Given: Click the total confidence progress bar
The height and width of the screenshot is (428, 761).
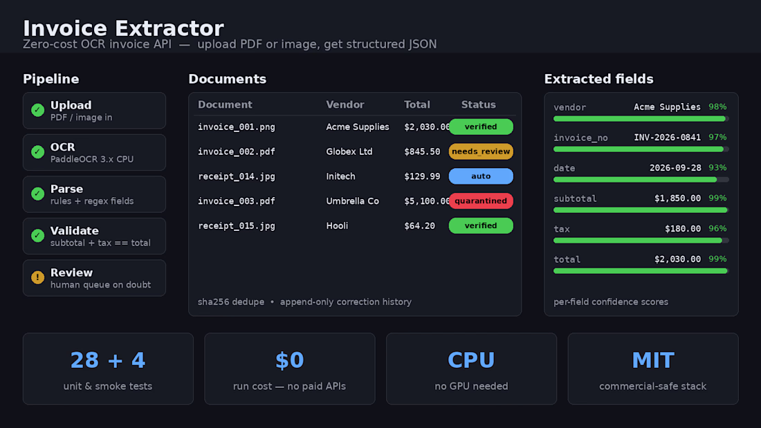Looking at the screenshot, I should [641, 271].
